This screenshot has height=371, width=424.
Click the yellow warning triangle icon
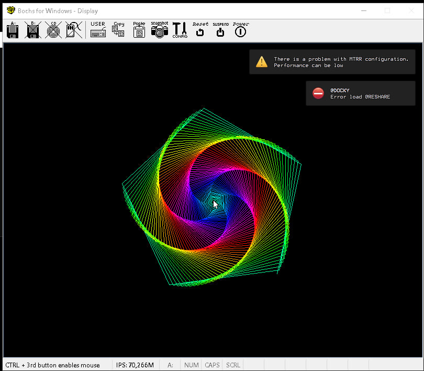262,62
